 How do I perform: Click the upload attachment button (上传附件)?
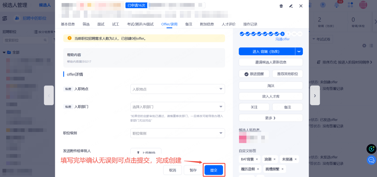pyautogui.click(x=146, y=153)
